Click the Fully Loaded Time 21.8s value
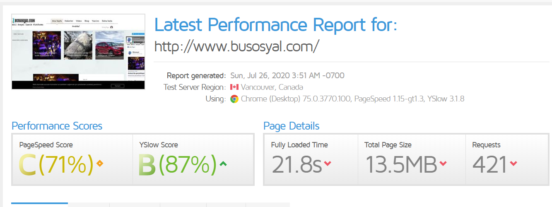 coord(296,164)
